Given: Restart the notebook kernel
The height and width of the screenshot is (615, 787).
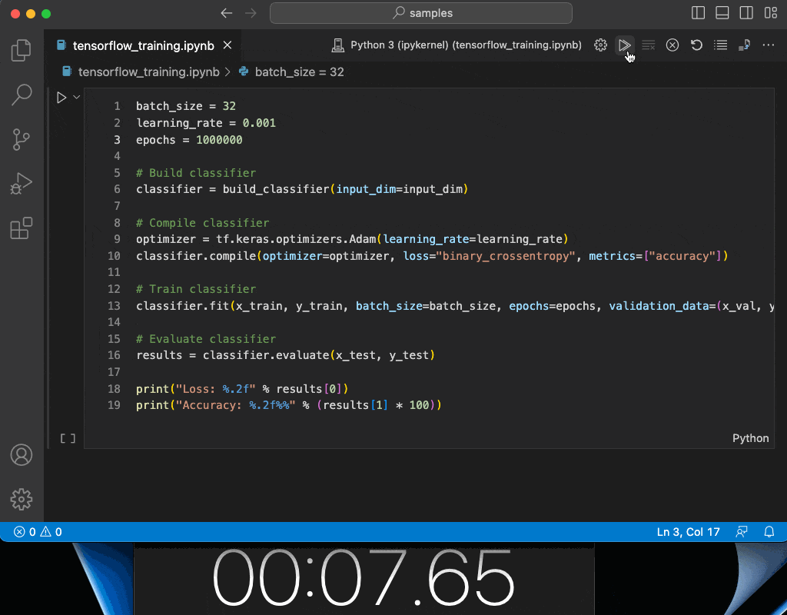Looking at the screenshot, I should coord(696,45).
